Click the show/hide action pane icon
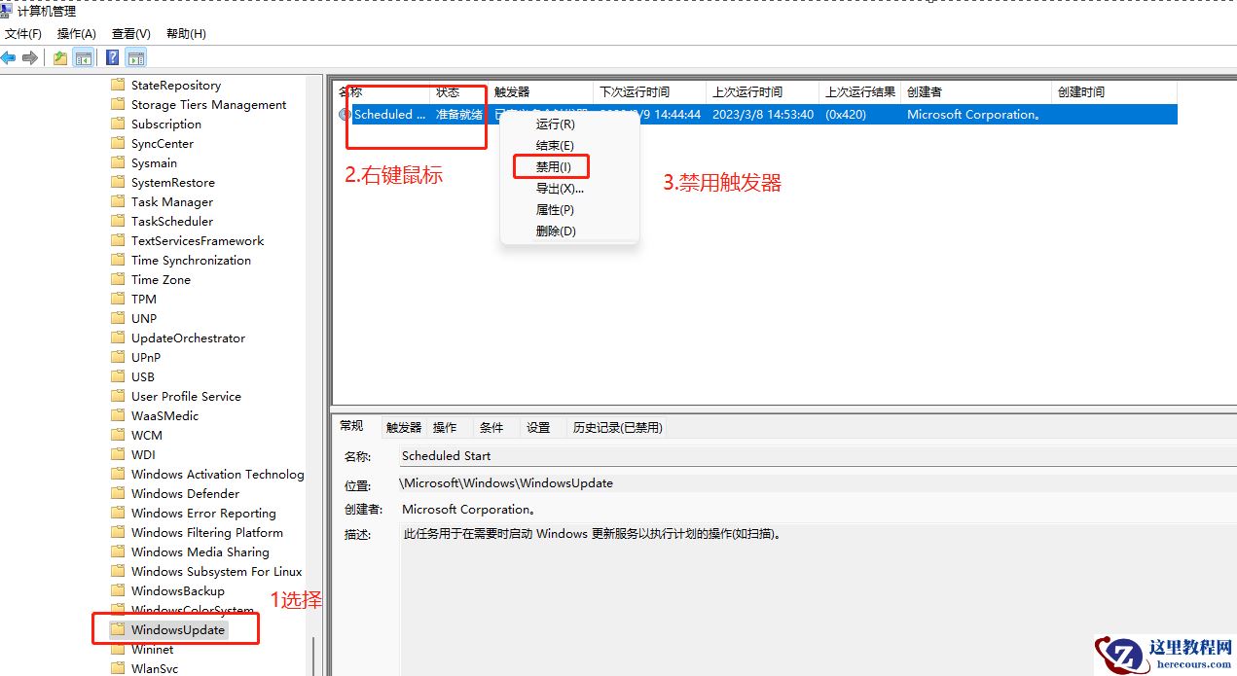This screenshot has height=676, width=1237. [x=135, y=56]
